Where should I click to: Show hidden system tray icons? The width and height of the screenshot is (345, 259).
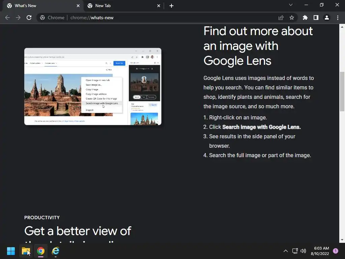[x=285, y=251]
